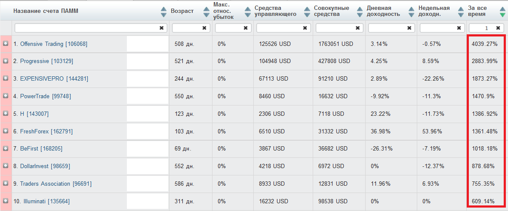Sort the Совокупные средства column with its arrows
The width and height of the screenshot is (508, 211).
(359, 12)
